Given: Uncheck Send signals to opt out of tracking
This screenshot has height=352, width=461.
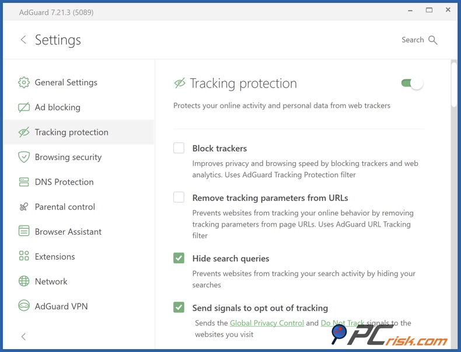Looking at the screenshot, I should coord(179,308).
